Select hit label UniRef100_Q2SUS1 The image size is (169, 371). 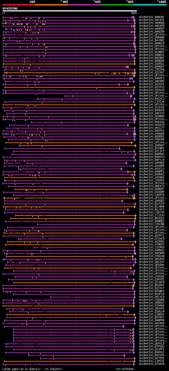(151, 84)
